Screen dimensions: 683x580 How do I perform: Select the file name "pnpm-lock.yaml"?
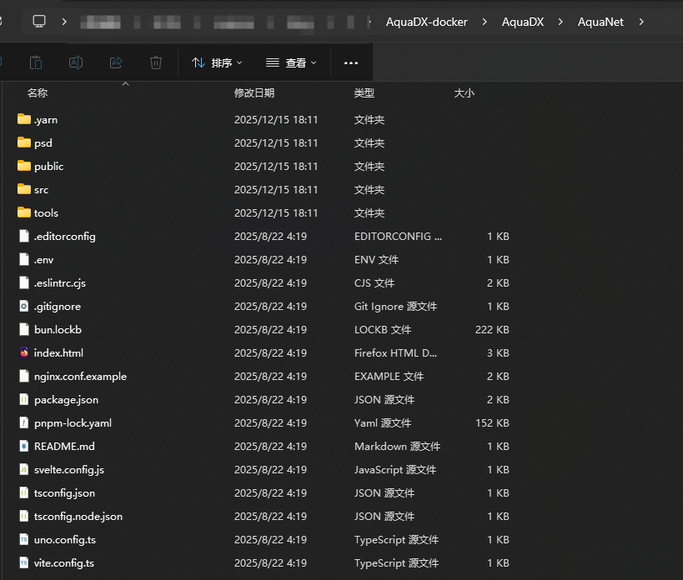click(x=73, y=423)
